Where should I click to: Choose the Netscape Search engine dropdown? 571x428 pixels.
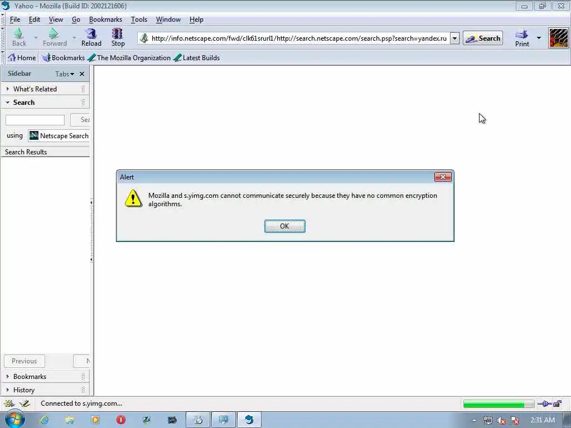pos(59,135)
